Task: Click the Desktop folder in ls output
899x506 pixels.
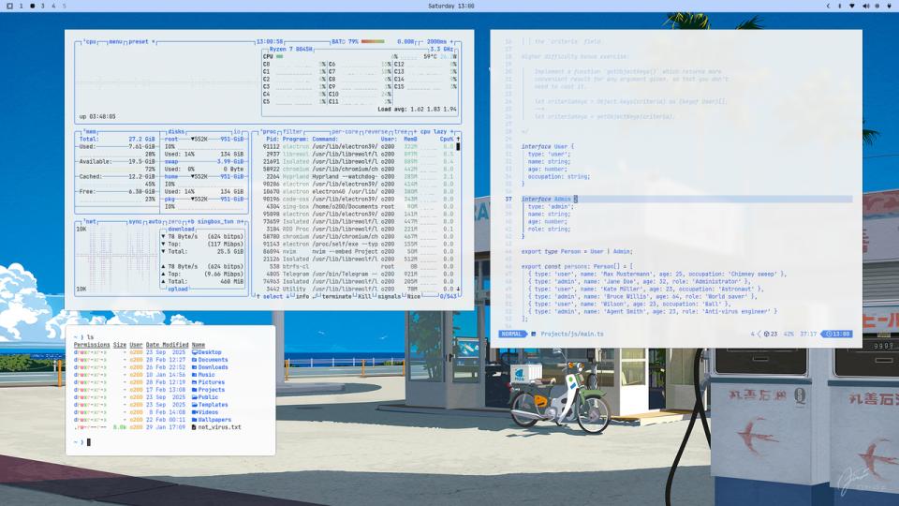Action: click(x=206, y=352)
